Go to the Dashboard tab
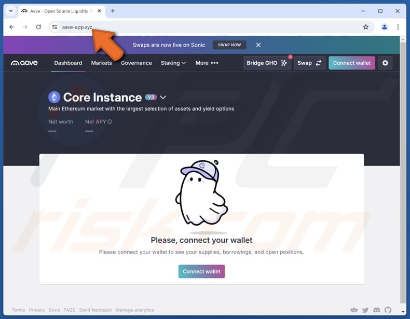Screen dimensions: 410x319 click(68, 63)
